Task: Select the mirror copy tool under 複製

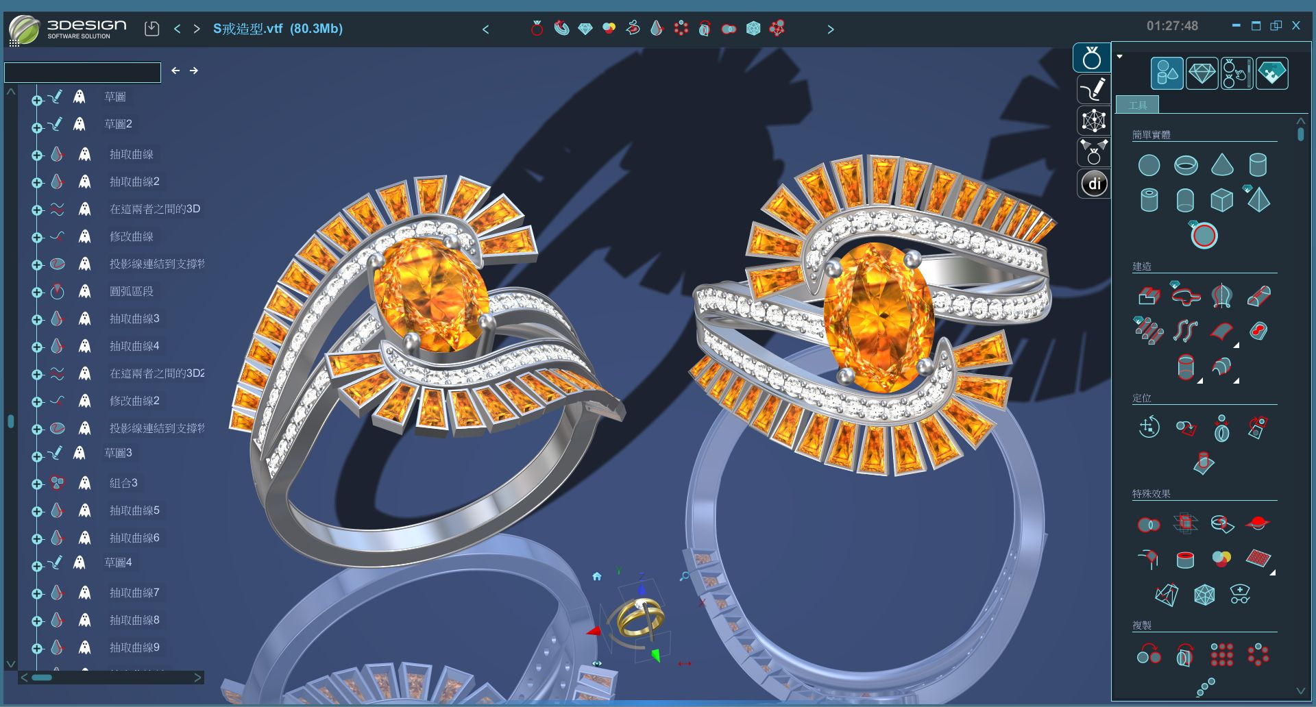Action: [x=1185, y=656]
